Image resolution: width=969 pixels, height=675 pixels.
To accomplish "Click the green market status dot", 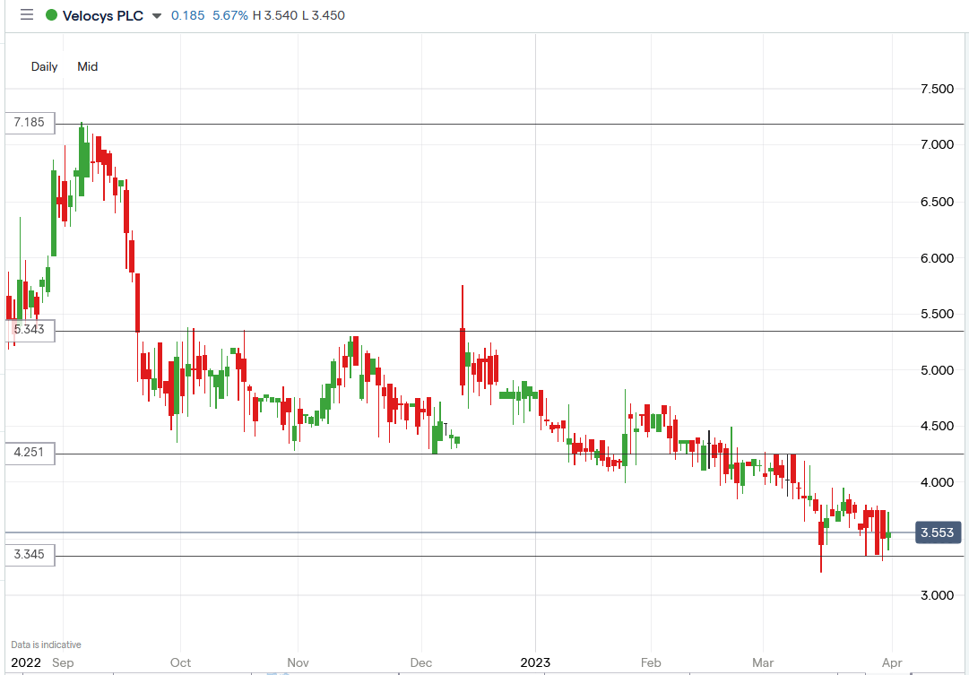I will [52, 15].
